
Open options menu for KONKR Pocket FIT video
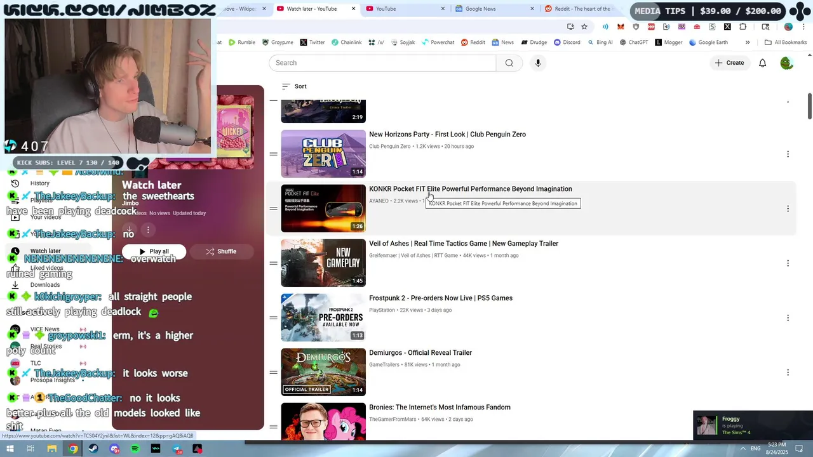point(788,209)
